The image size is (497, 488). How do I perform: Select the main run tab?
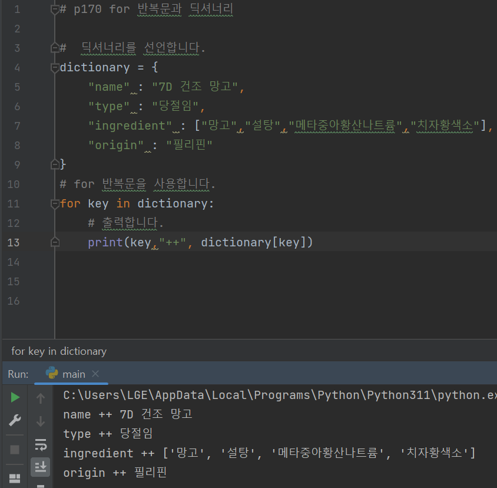(71, 374)
